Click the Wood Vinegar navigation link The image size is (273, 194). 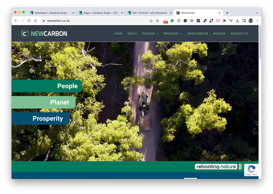197,34
